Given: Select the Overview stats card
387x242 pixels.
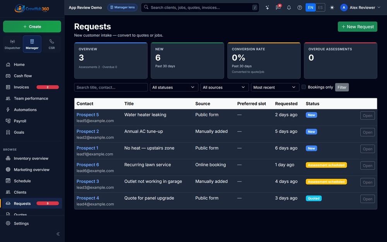Looking at the screenshot, I should pyautogui.click(x=111, y=60).
